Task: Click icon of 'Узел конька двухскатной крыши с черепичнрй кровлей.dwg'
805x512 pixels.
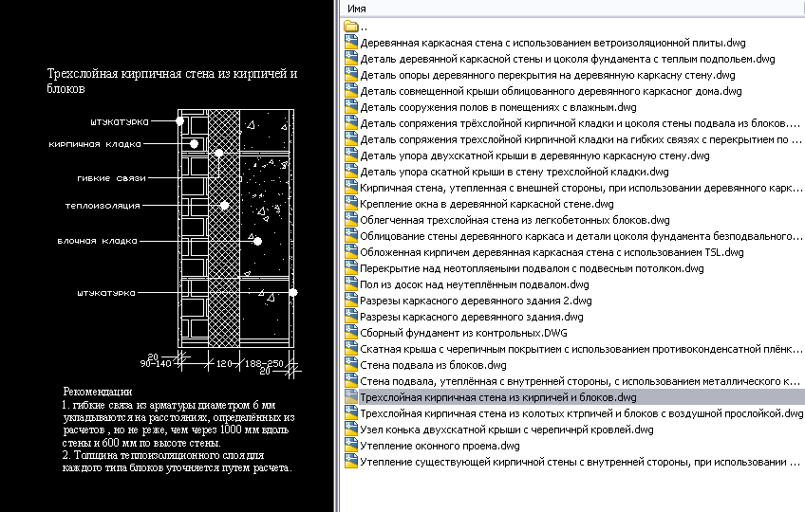Action: 351,430
